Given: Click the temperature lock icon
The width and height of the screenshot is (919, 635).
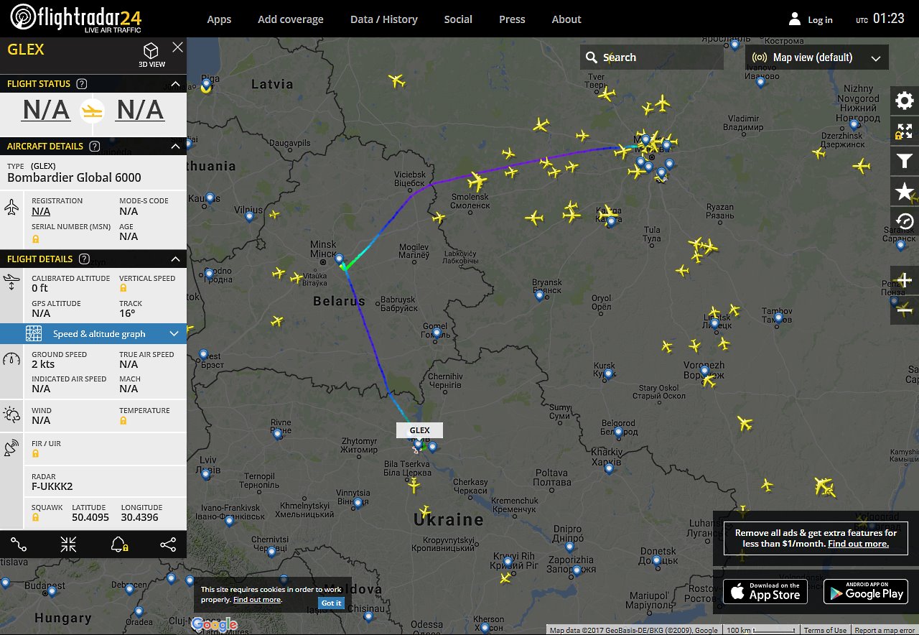Looking at the screenshot, I should (x=123, y=420).
